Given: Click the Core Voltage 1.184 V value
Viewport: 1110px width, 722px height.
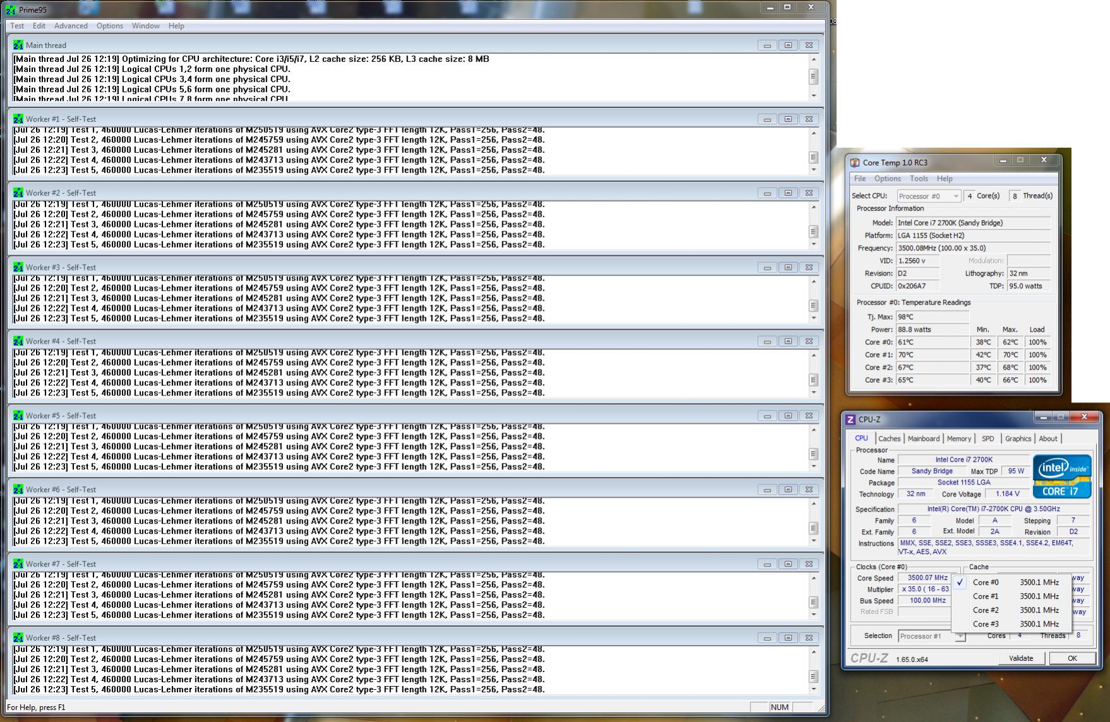Looking at the screenshot, I should point(1008,494).
